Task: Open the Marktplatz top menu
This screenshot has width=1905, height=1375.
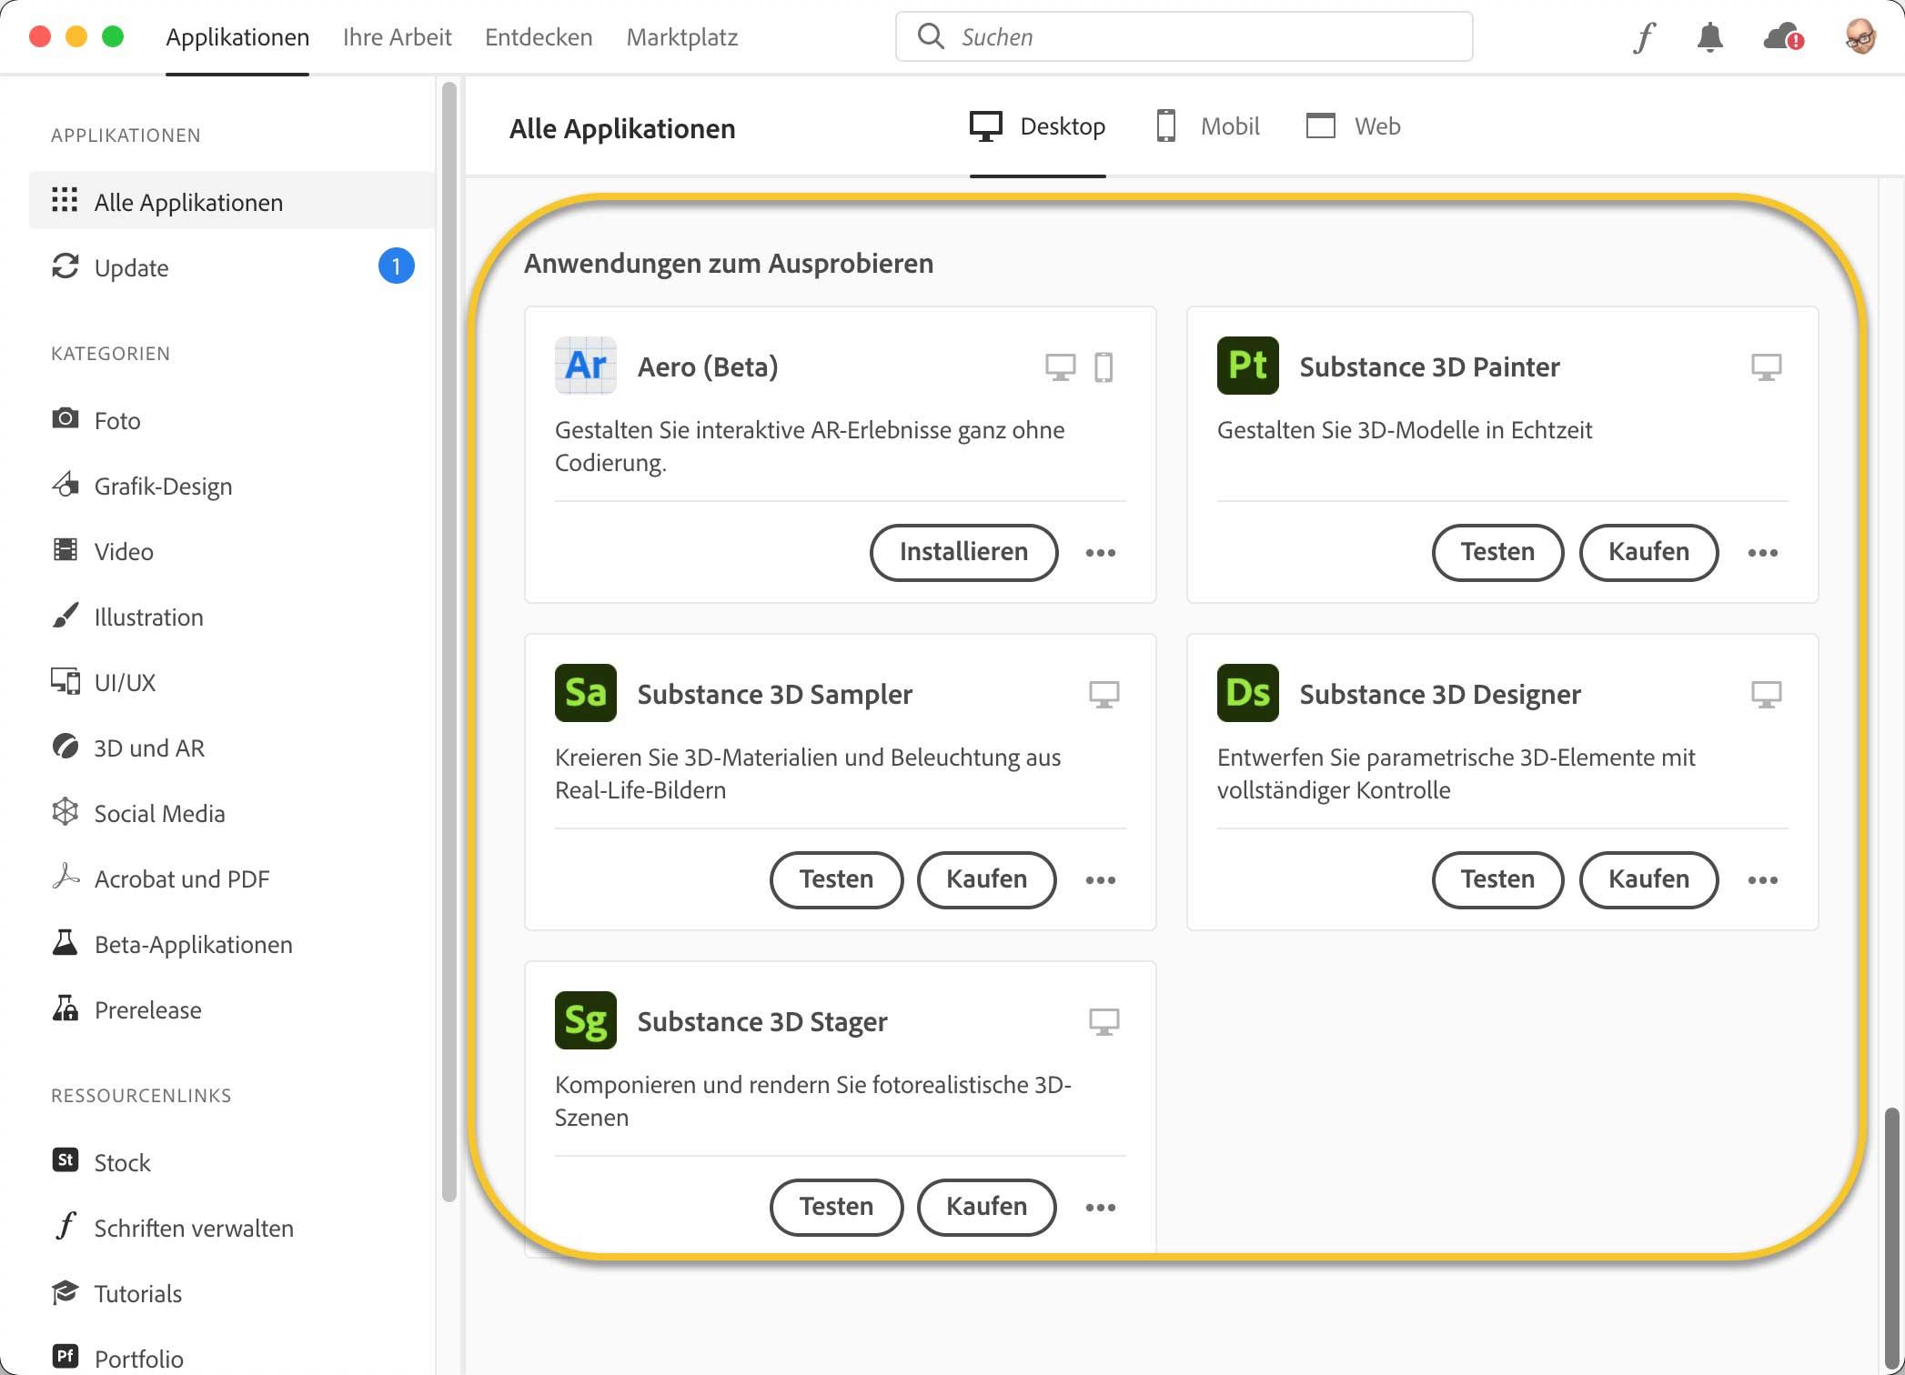Action: coord(681,37)
